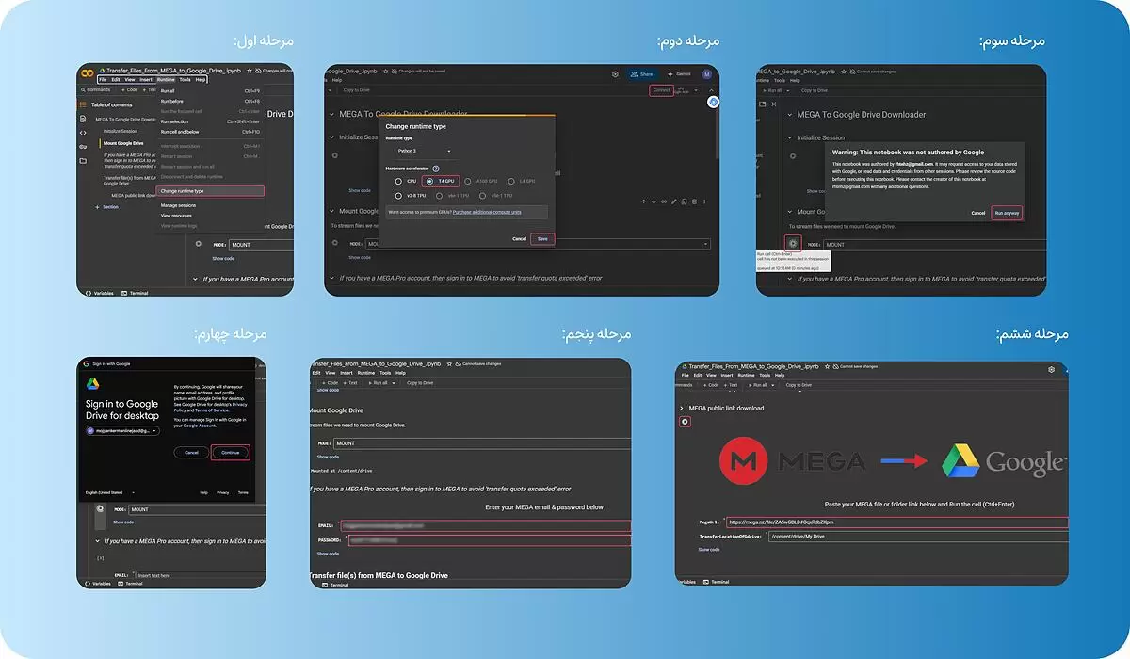Open the Google account chooser in step four

122,430
